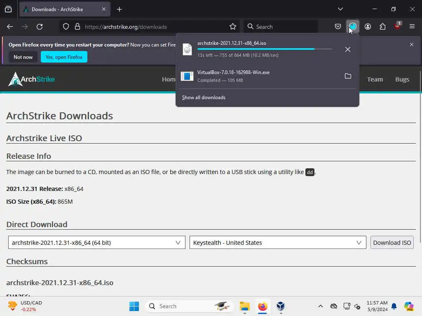Open the USD/CAD widget in taskbar
Viewport: 422px width, 316px height.
click(25, 306)
